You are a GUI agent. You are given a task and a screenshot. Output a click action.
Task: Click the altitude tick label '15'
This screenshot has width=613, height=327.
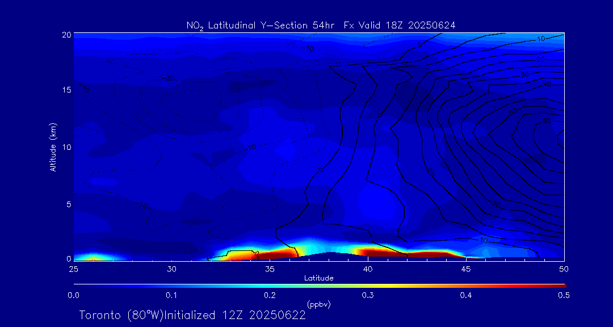pos(66,90)
